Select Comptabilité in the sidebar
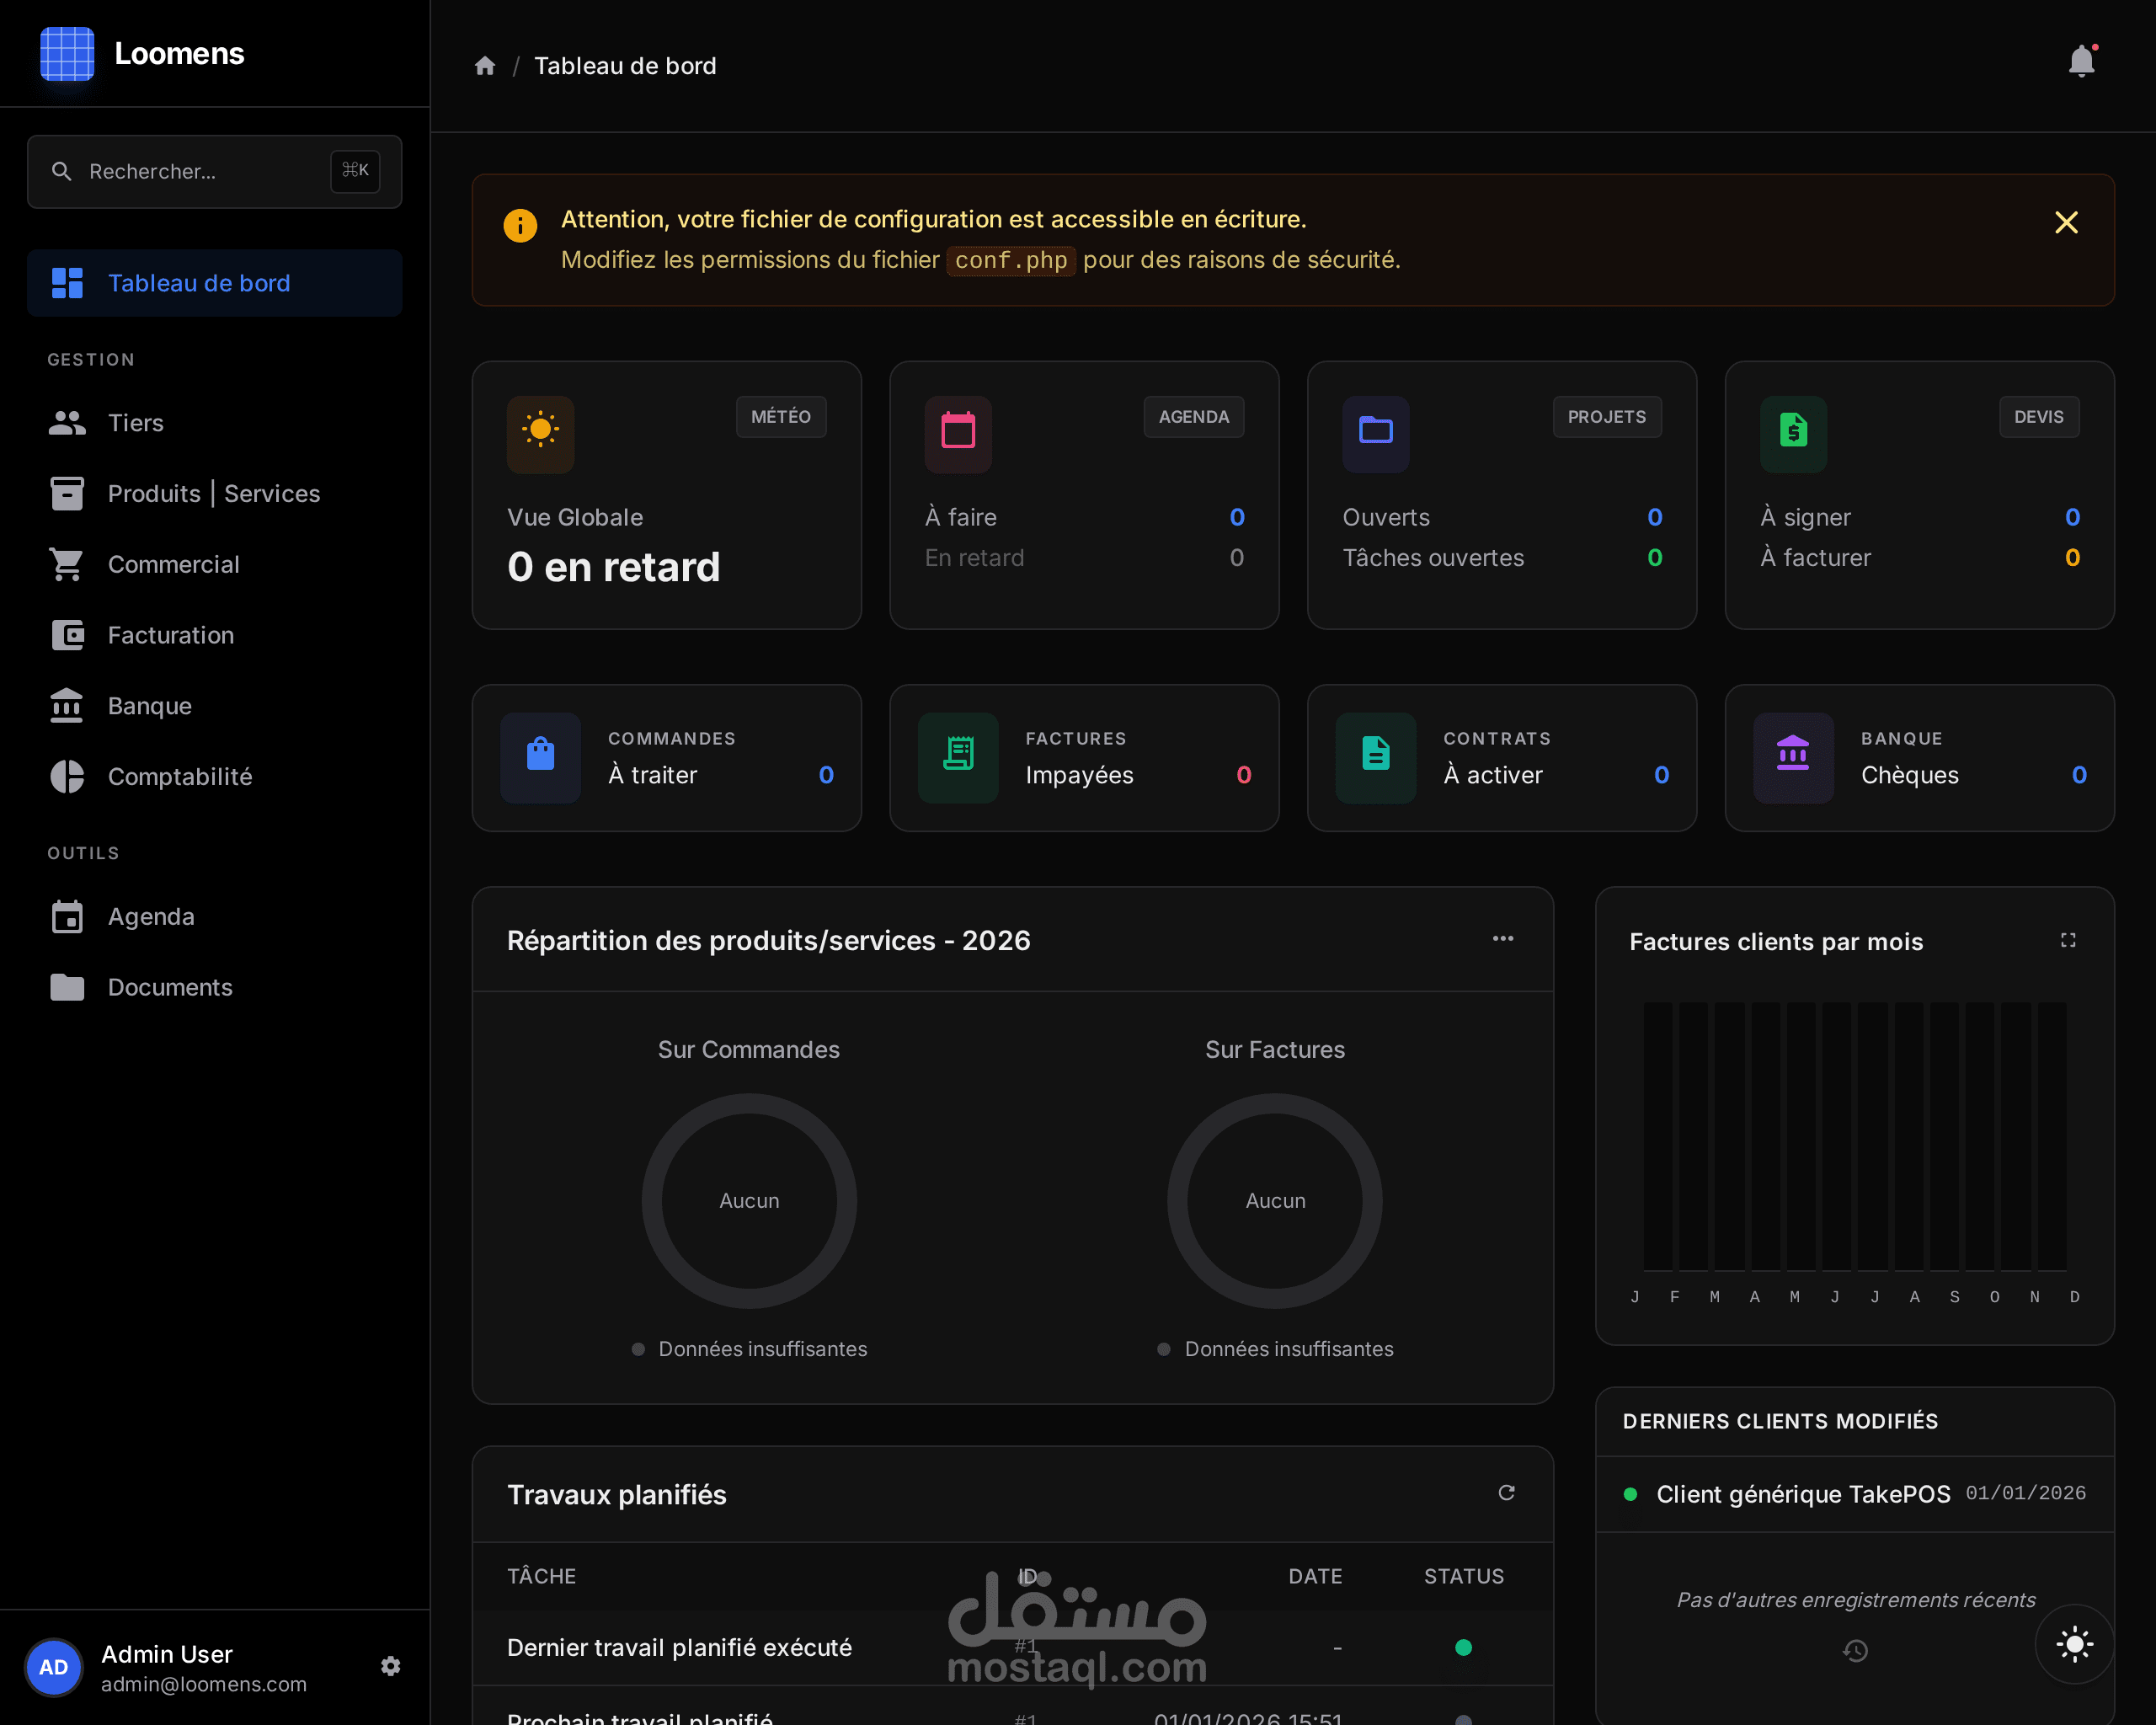Image resolution: width=2156 pixels, height=1725 pixels. pos(179,777)
